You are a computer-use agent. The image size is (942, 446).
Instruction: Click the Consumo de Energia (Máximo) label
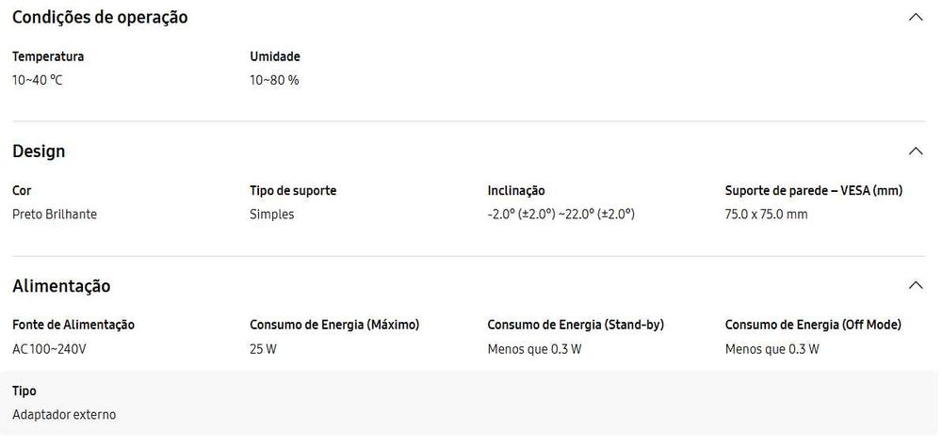[334, 325]
